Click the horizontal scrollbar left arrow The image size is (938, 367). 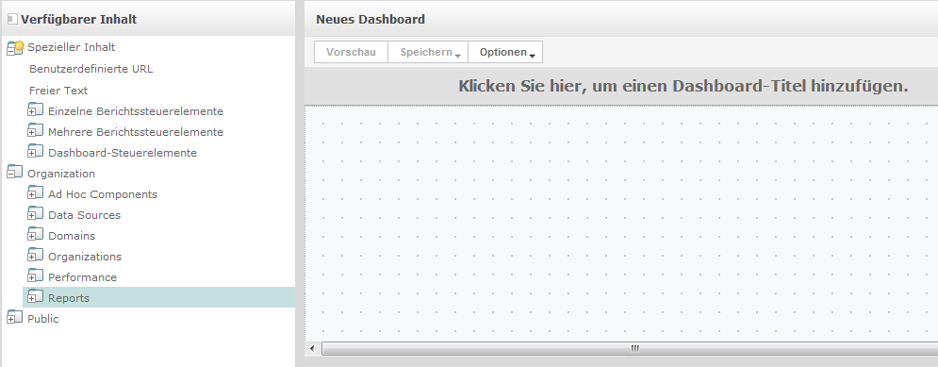click(x=312, y=348)
